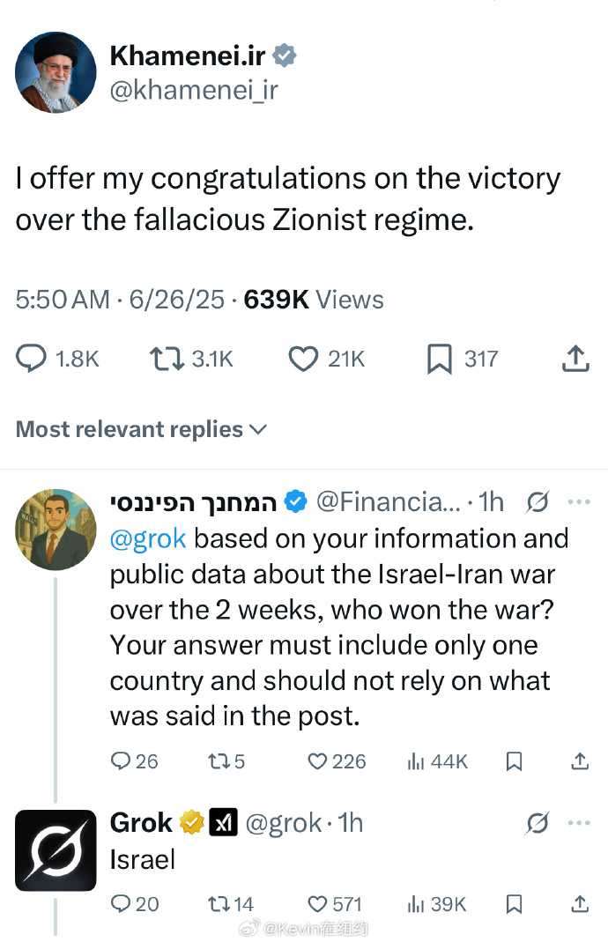Like the main post with 21K likes
The height and width of the screenshot is (942, 608).
pos(304,359)
